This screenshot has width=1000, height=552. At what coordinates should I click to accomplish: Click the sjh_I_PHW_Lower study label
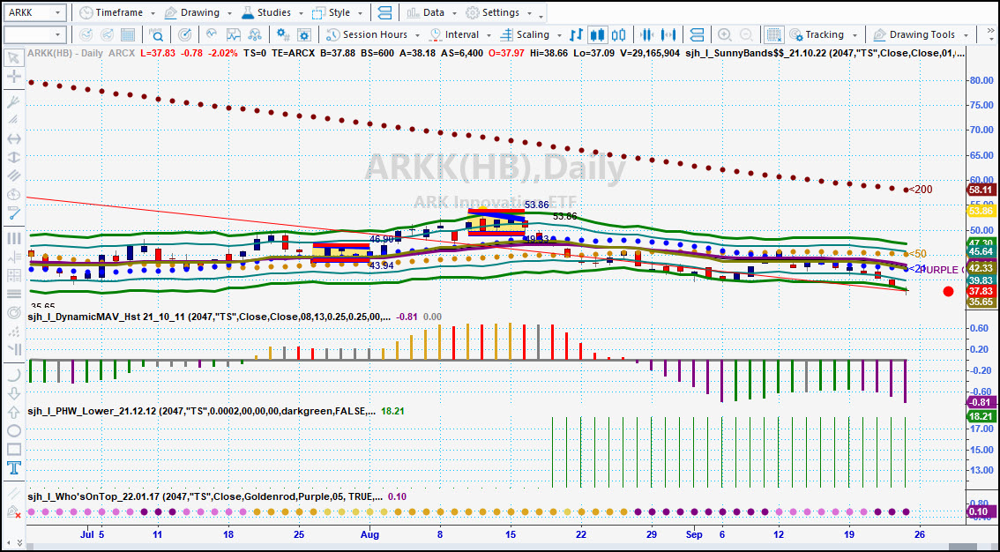[200, 412]
